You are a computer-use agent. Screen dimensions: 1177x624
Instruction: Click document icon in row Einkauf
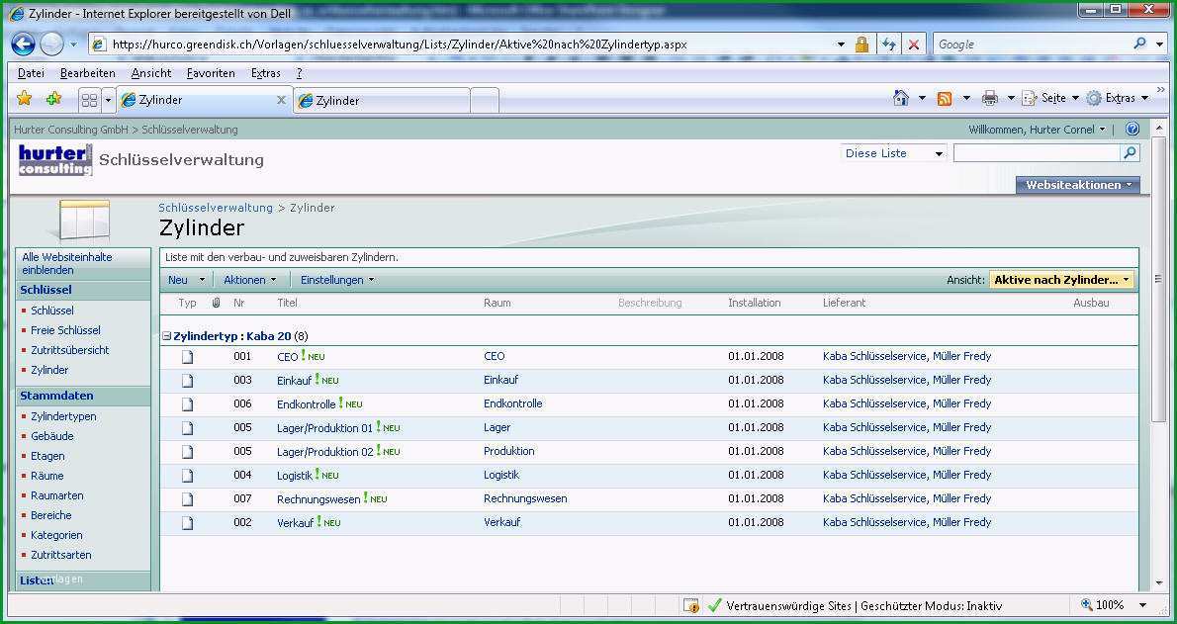pyautogui.click(x=188, y=381)
